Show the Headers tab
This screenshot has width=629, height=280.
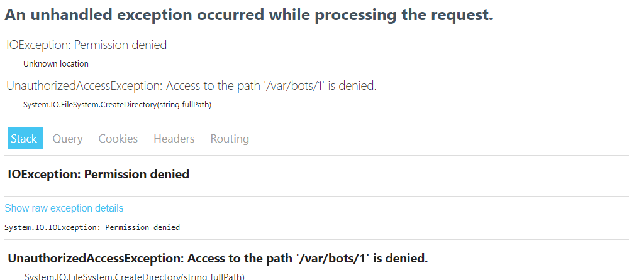[174, 139]
